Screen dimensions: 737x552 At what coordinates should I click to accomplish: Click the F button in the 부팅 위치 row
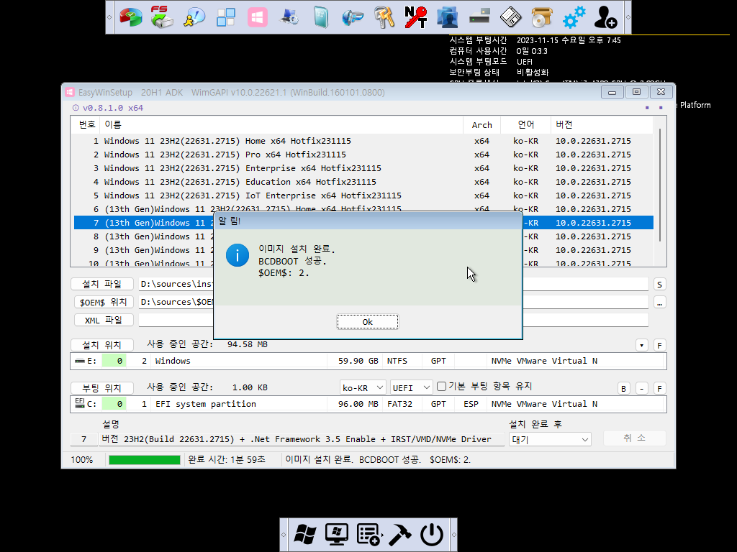click(659, 389)
